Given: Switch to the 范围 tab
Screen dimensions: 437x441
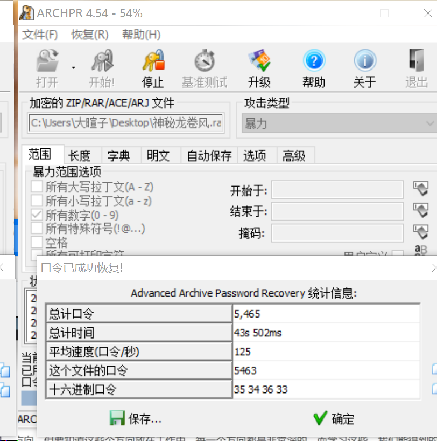Looking at the screenshot, I should coord(43,154).
